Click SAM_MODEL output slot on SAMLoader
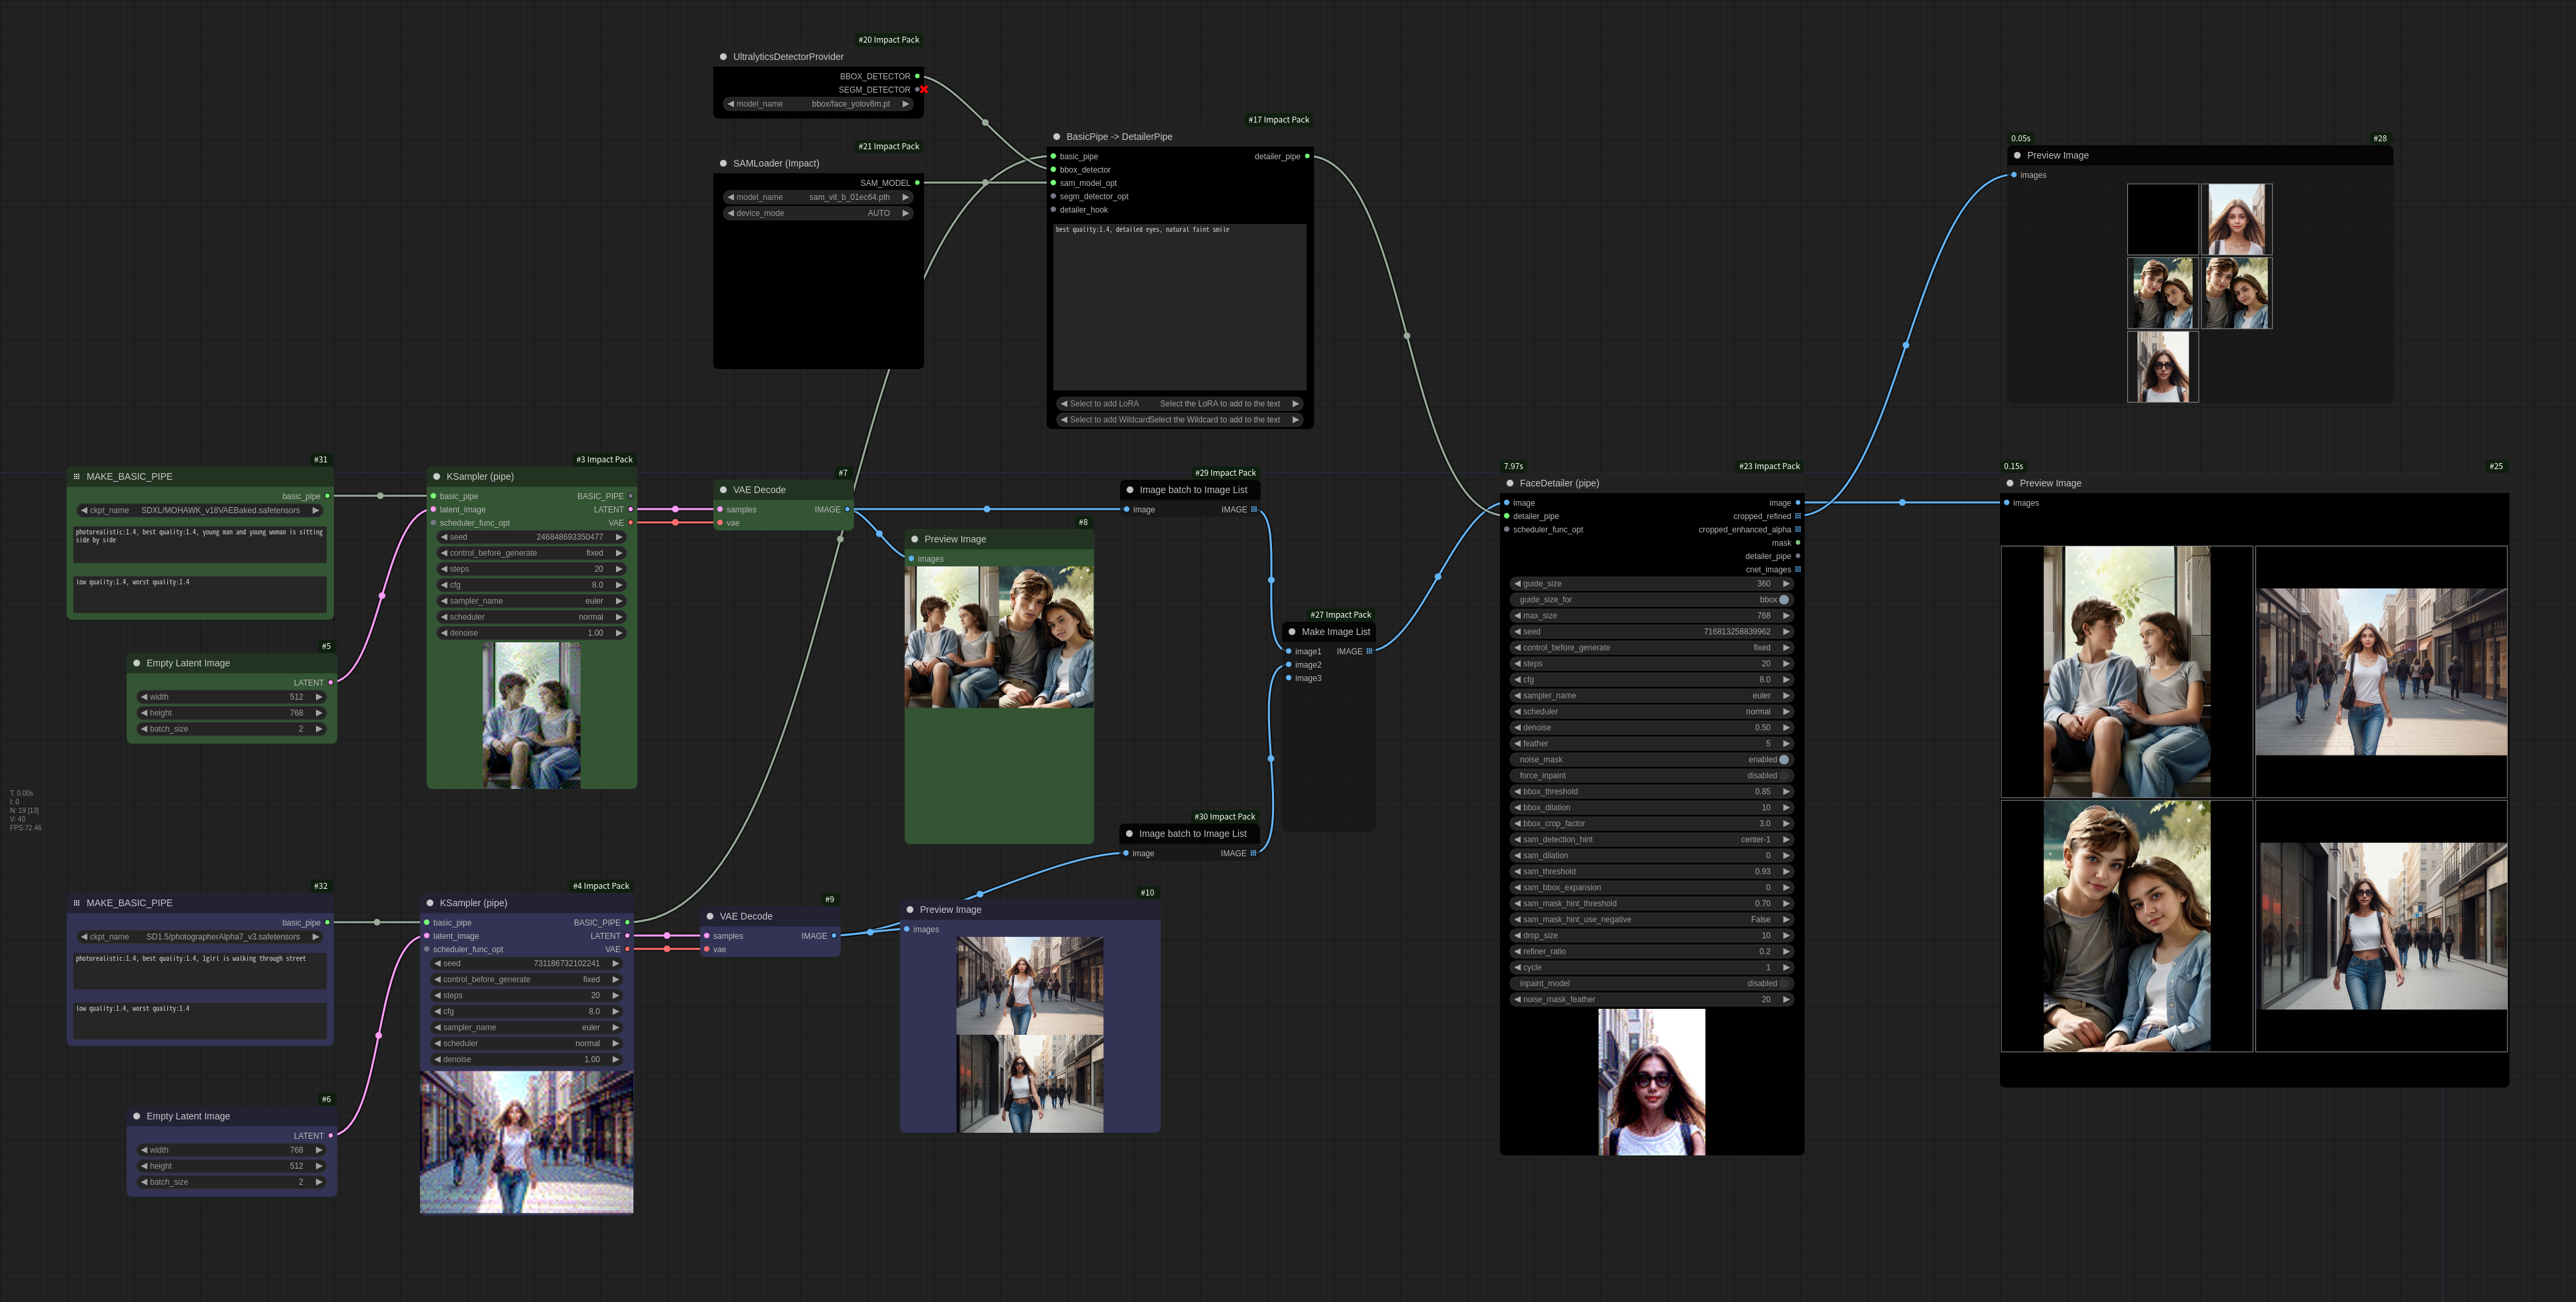 point(917,183)
